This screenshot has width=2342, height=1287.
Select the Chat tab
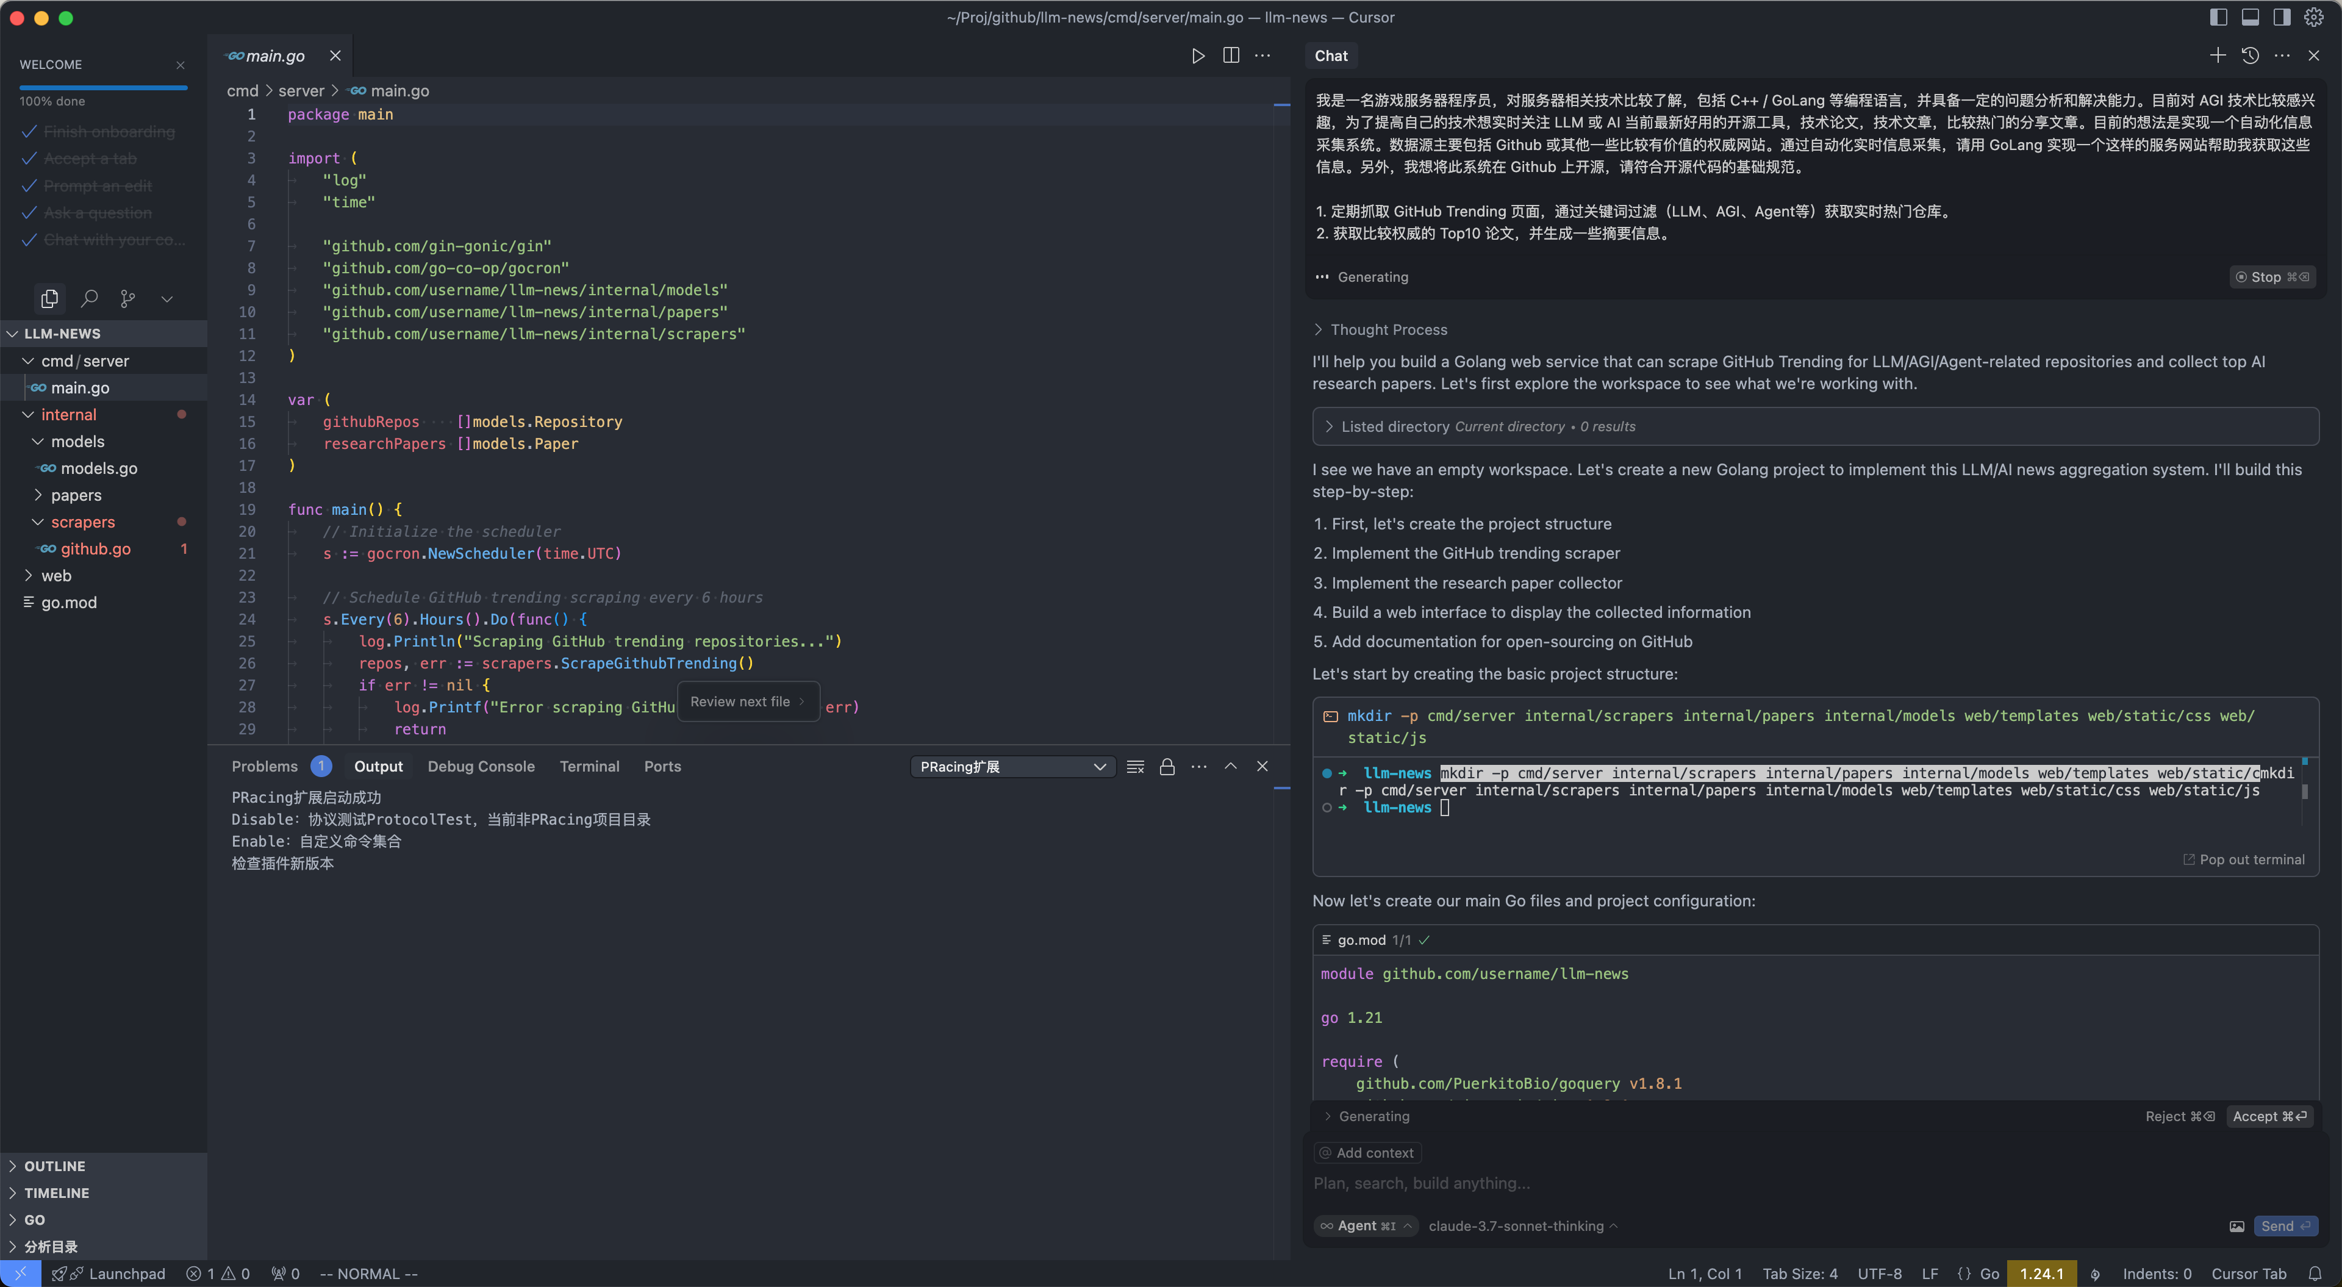point(1331,56)
